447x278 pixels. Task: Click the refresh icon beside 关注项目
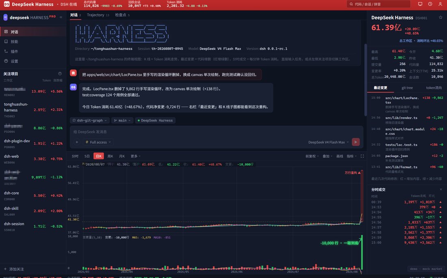60,74
